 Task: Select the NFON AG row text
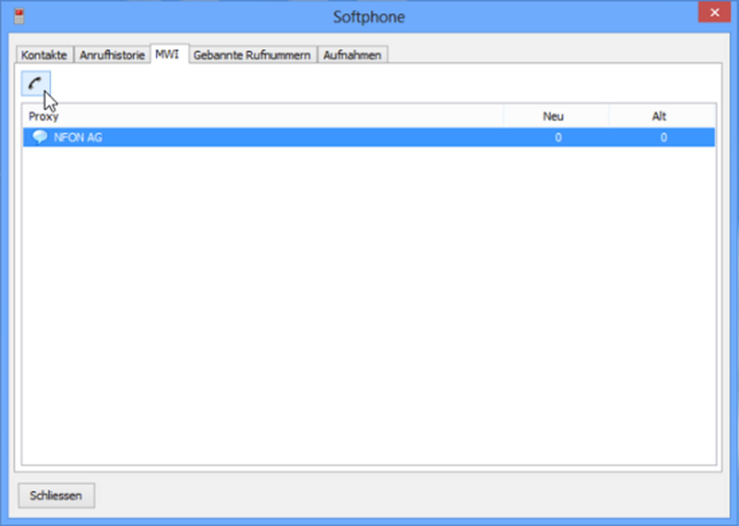78,137
